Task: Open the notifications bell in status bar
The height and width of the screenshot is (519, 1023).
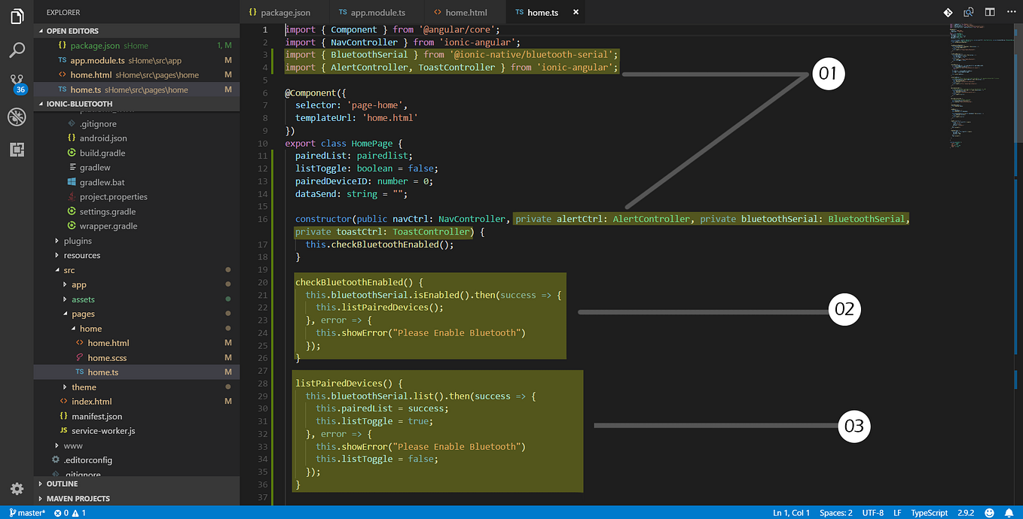Action: (1009, 512)
